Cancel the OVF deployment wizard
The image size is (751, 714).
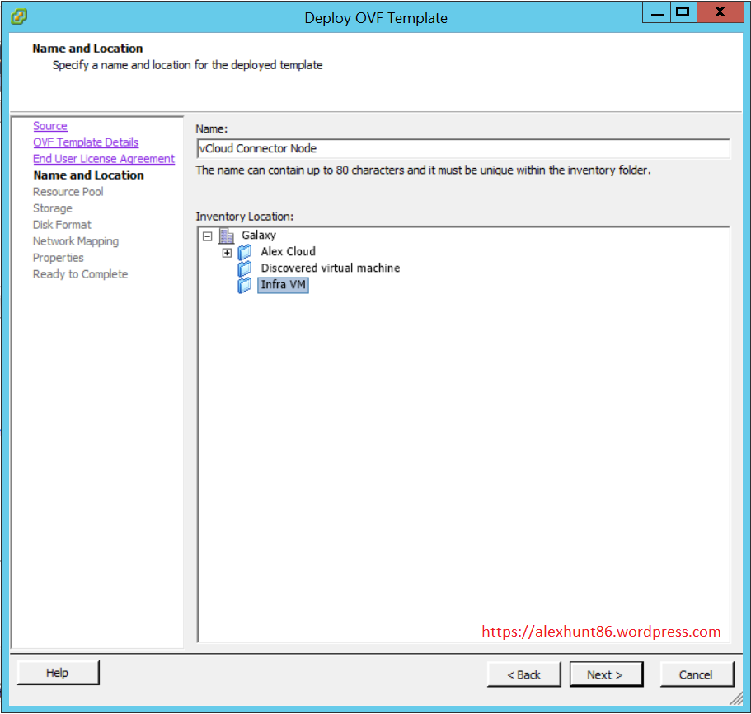click(697, 674)
